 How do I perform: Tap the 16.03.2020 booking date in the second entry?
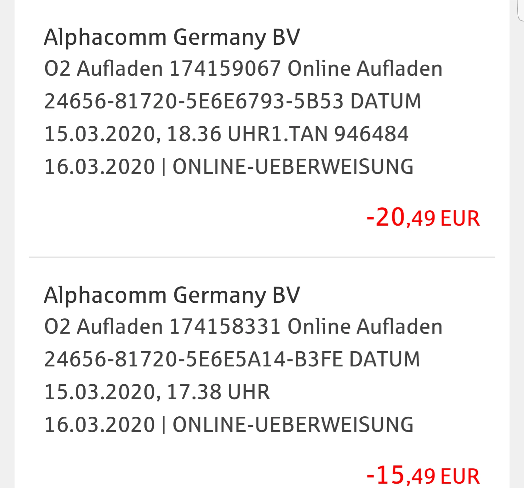100,425
